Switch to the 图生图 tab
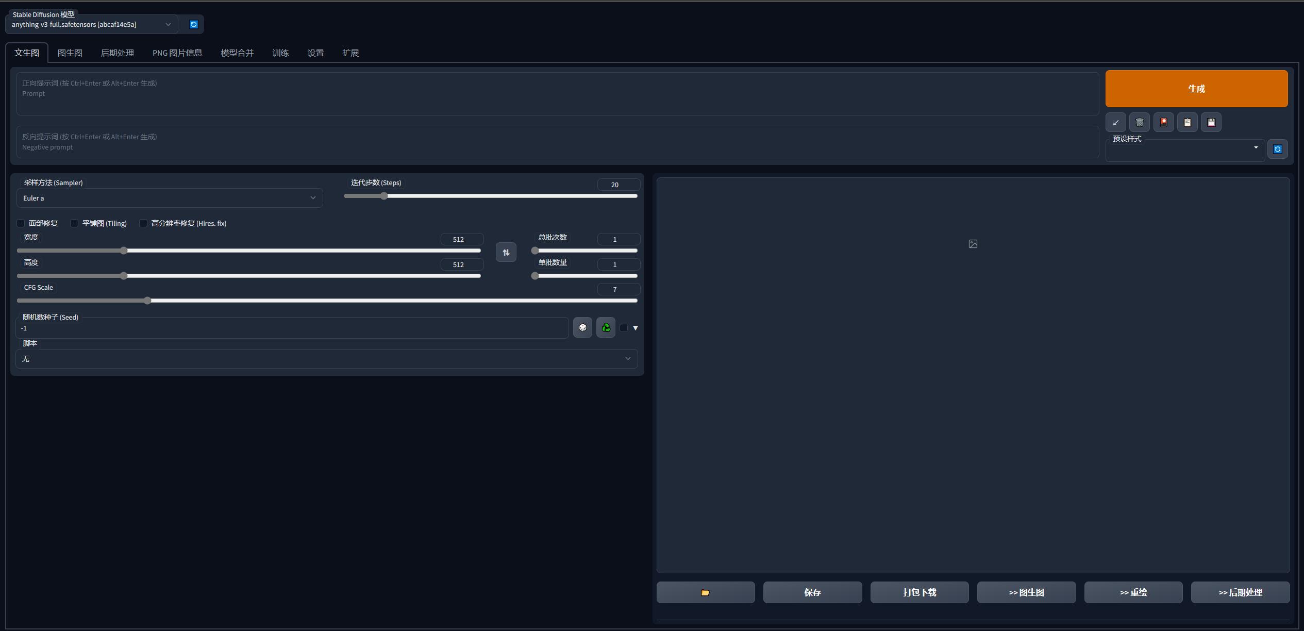The height and width of the screenshot is (631, 1304). coord(70,53)
